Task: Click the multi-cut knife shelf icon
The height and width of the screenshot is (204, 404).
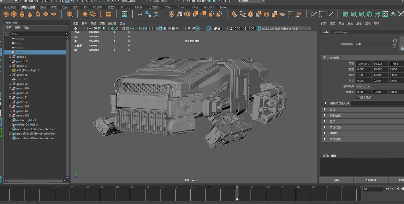Action: click(314, 14)
